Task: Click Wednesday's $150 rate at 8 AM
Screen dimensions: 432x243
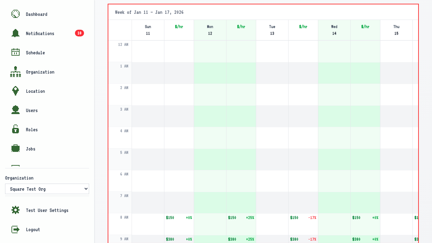Action: click(x=356, y=218)
